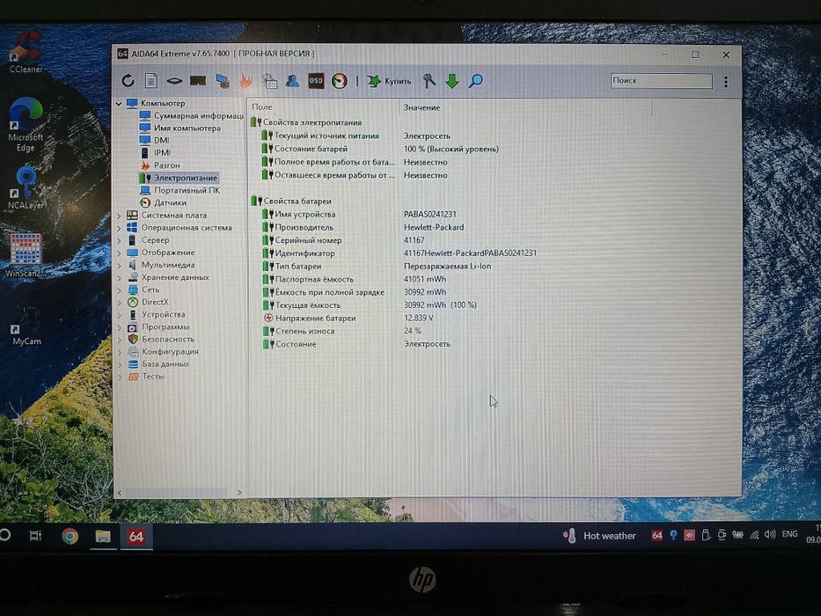Select the Напряжение батареи row
The width and height of the screenshot is (821, 616).
[348, 318]
